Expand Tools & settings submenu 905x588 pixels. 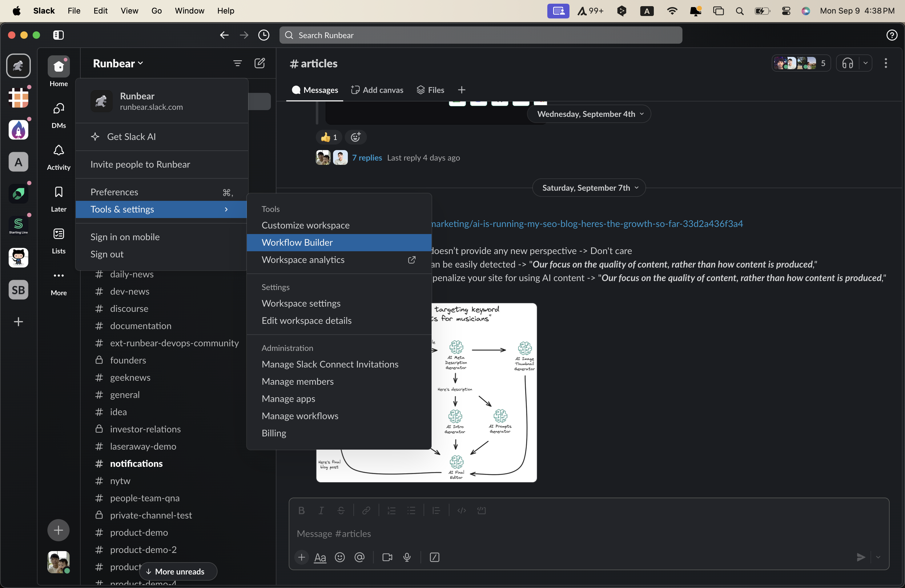[x=162, y=209]
